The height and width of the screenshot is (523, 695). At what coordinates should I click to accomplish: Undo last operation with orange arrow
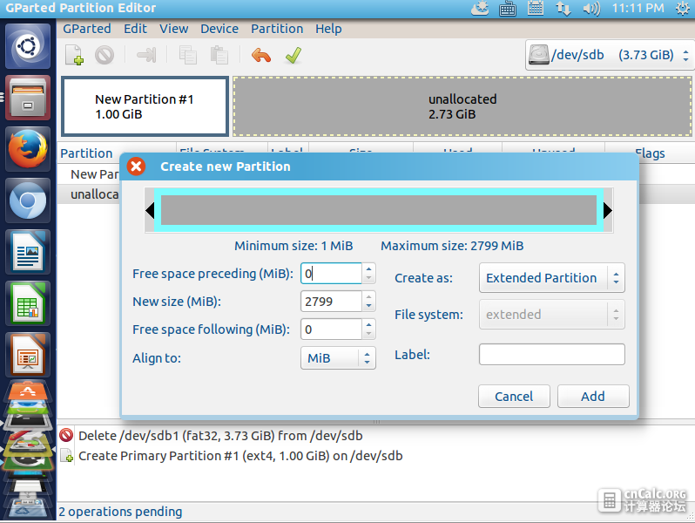261,56
